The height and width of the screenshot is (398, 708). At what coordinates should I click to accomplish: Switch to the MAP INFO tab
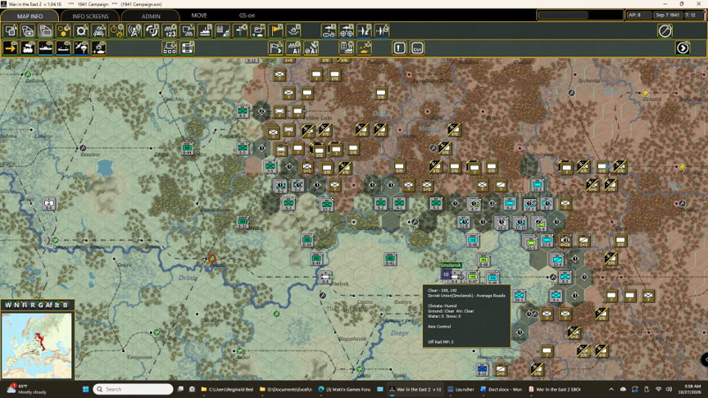29,16
